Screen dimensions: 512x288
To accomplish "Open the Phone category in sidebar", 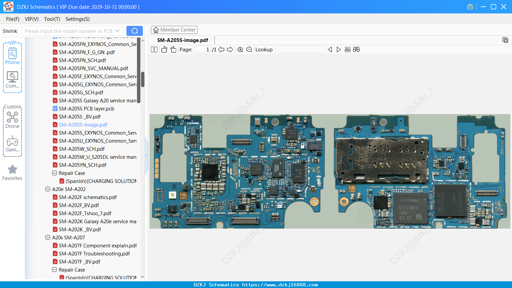I will click(12, 56).
